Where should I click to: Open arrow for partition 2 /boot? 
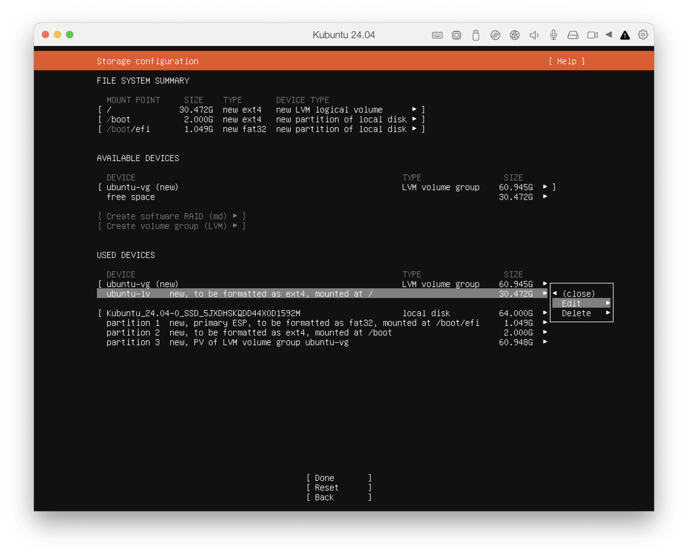pos(545,332)
